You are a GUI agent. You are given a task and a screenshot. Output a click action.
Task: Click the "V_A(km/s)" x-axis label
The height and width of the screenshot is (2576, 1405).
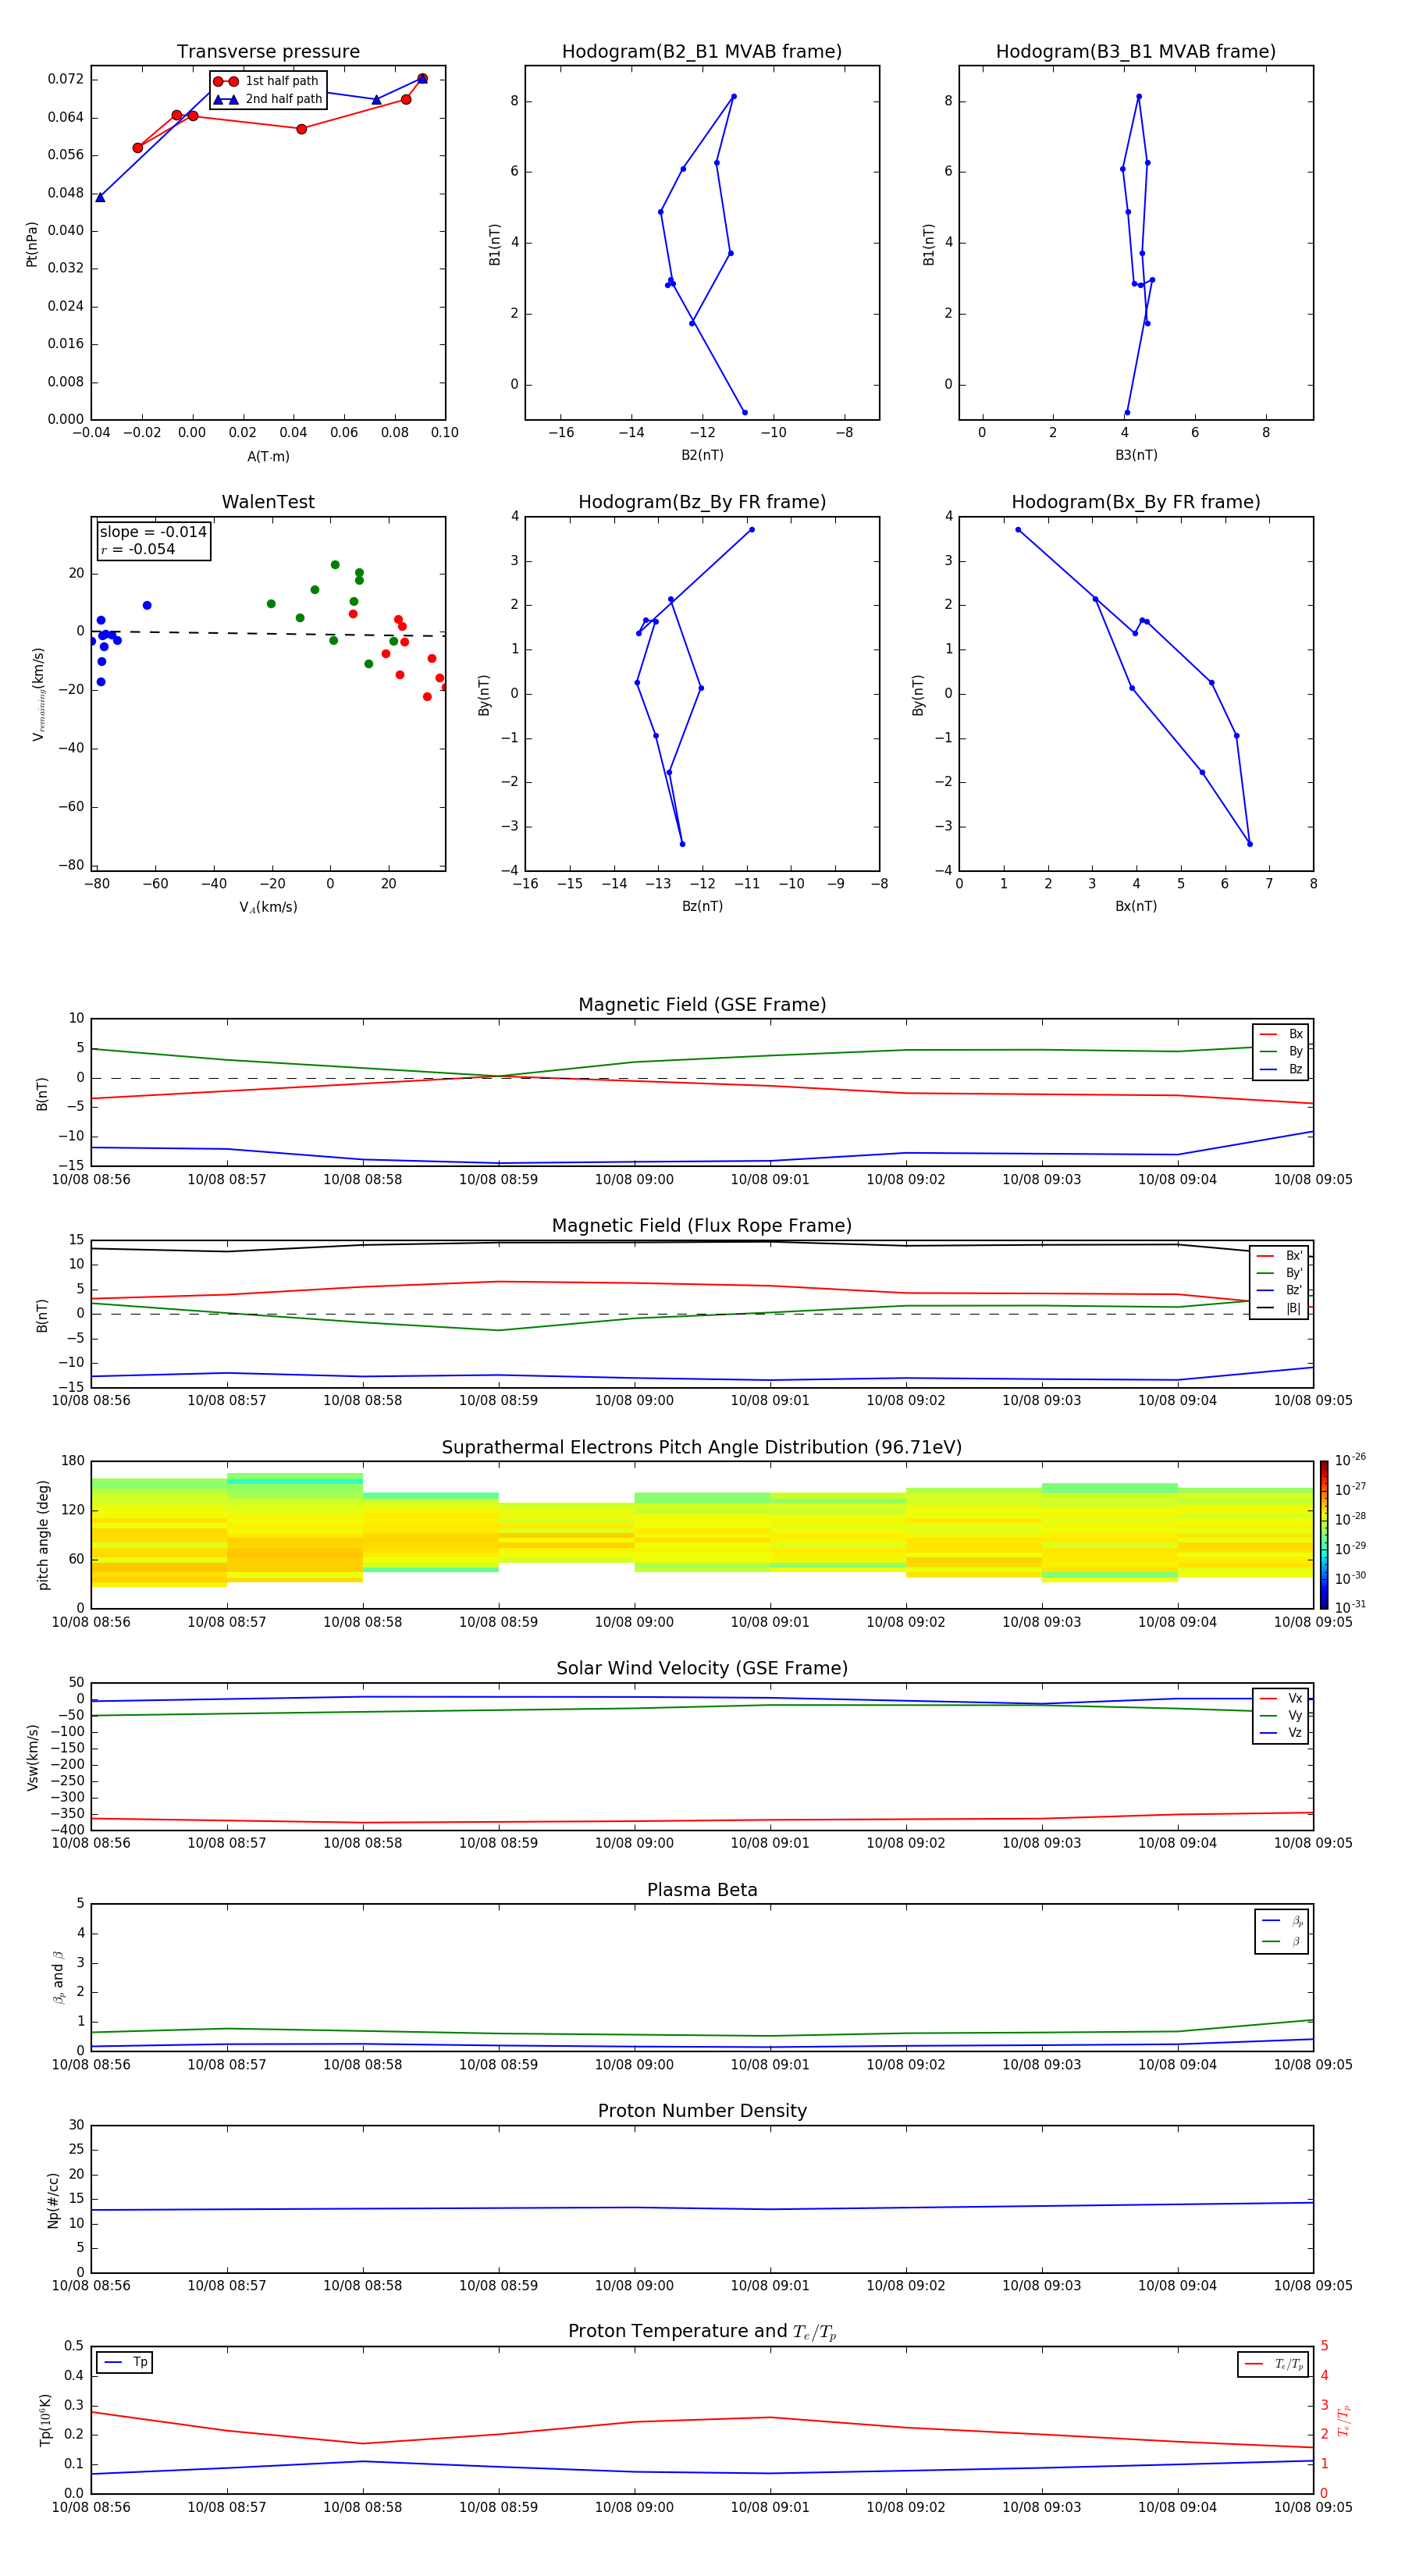[268, 907]
